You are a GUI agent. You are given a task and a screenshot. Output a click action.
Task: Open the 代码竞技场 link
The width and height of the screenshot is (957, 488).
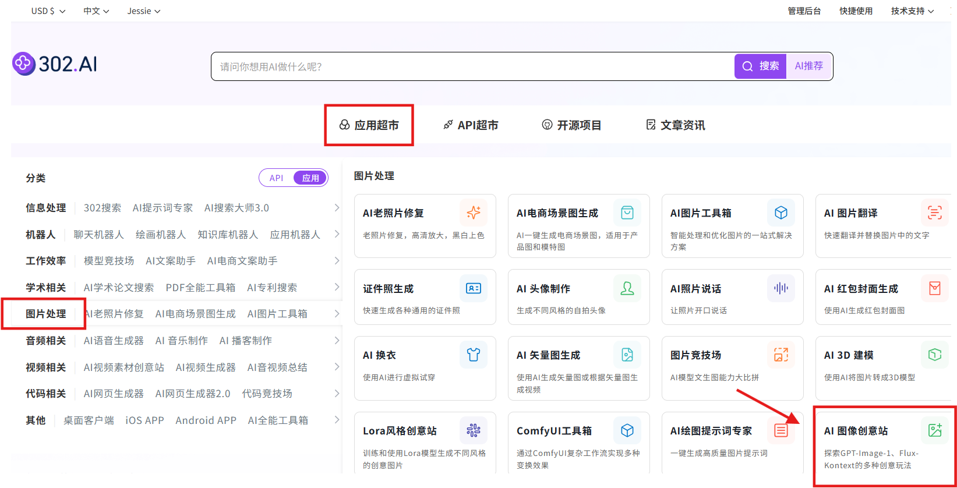click(267, 394)
